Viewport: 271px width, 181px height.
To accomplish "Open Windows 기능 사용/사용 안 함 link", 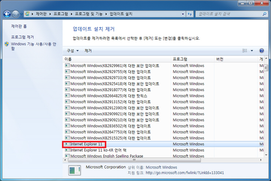I will pos(34,46).
